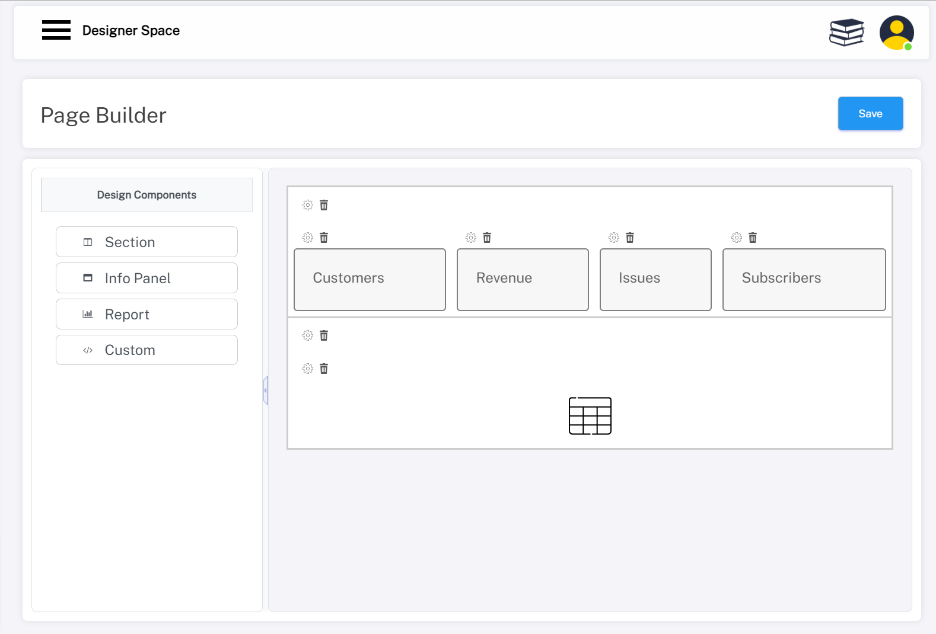Delete the Revenue info panel
This screenshot has height=634, width=936.
coord(487,238)
